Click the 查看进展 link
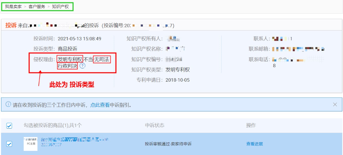Image resolution: width=343 pixels, height=155 pixels. tap(255, 144)
